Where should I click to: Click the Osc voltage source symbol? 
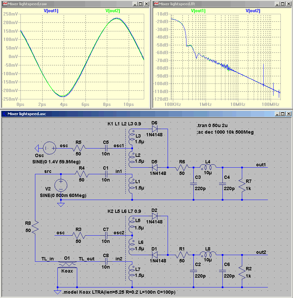click(x=49, y=148)
